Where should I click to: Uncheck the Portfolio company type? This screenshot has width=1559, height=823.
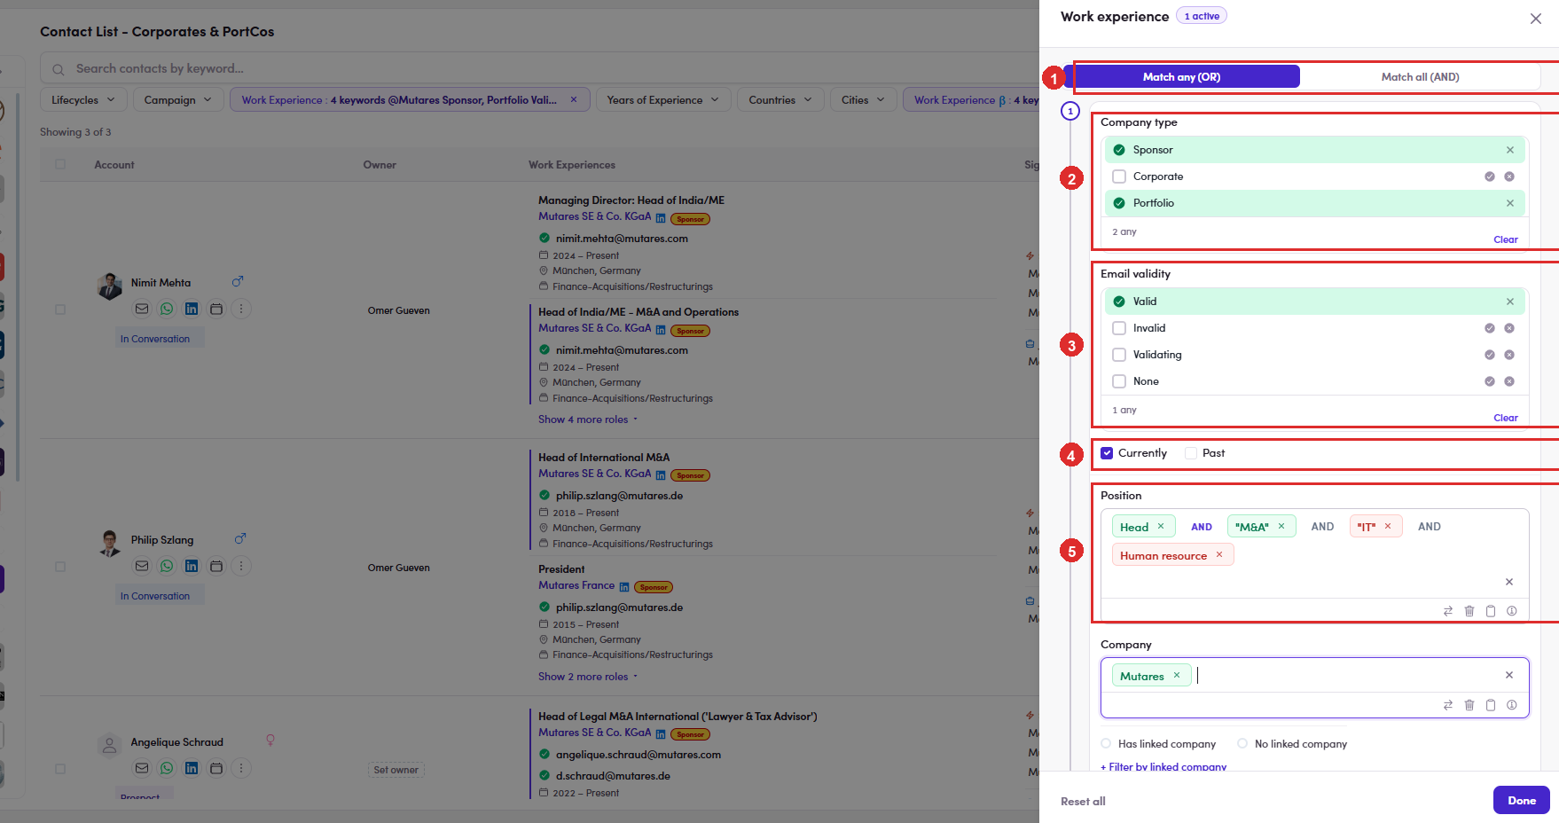(1119, 203)
